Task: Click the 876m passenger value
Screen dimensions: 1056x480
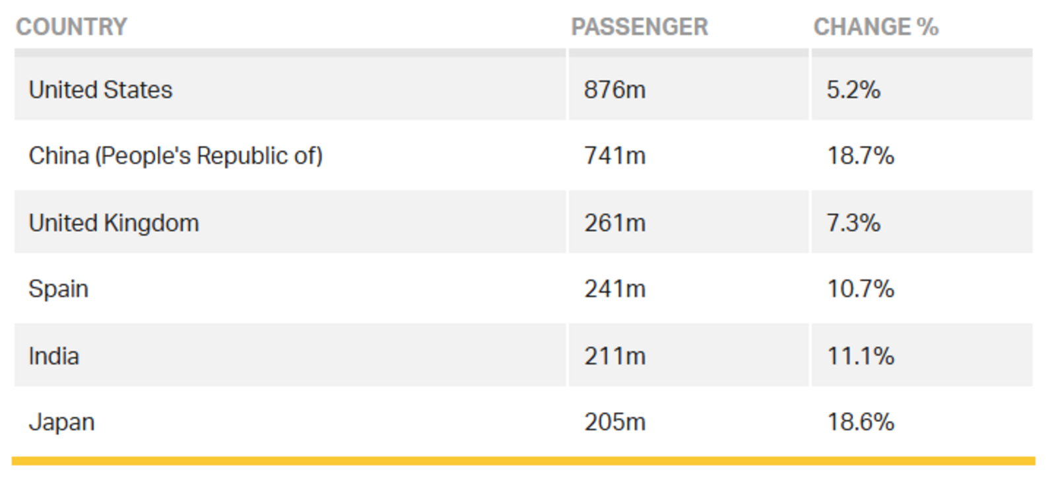Action: (x=614, y=90)
